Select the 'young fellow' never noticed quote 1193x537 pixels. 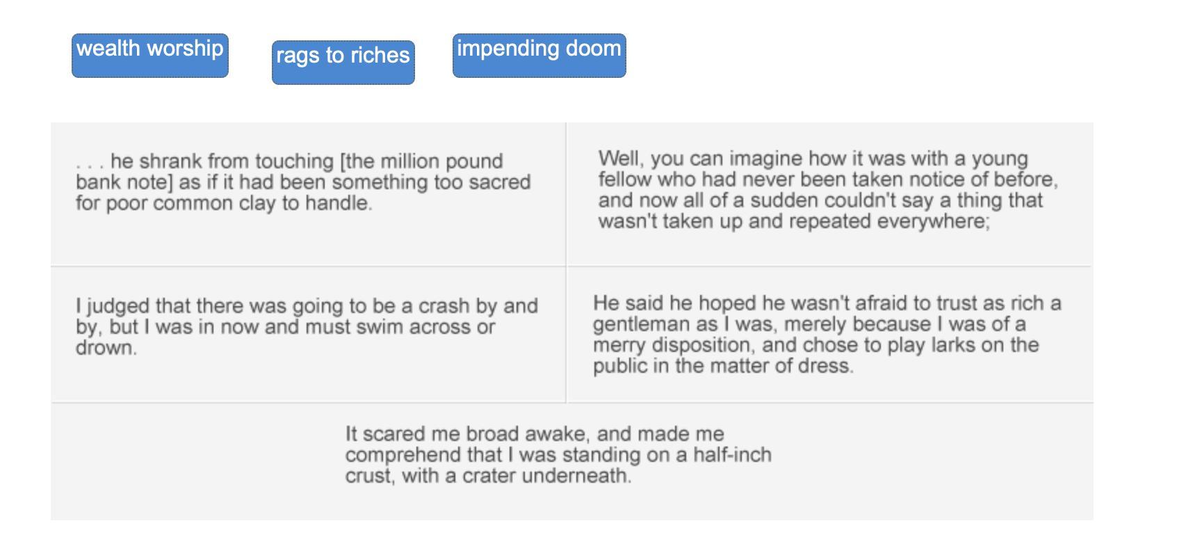tap(827, 190)
